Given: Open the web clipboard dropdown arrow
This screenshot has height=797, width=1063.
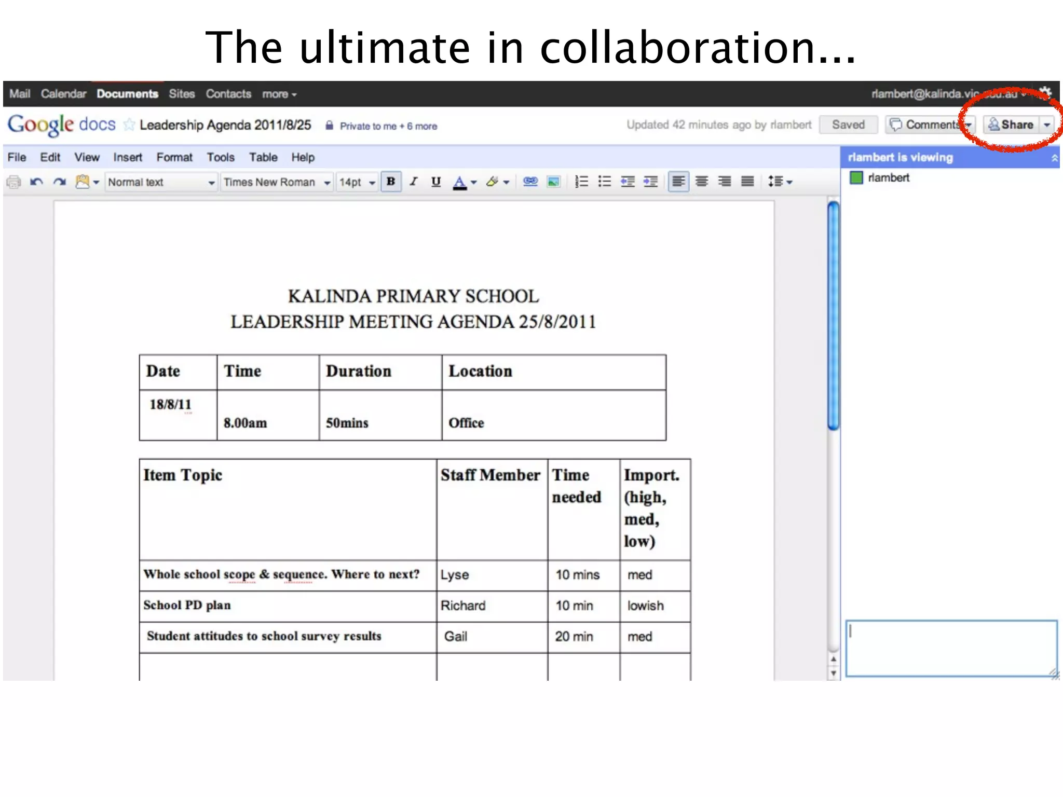Looking at the screenshot, I should pos(96,182).
